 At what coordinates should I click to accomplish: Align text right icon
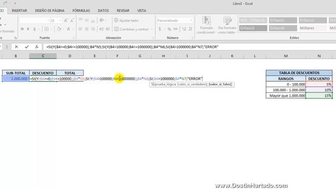click(x=93, y=29)
